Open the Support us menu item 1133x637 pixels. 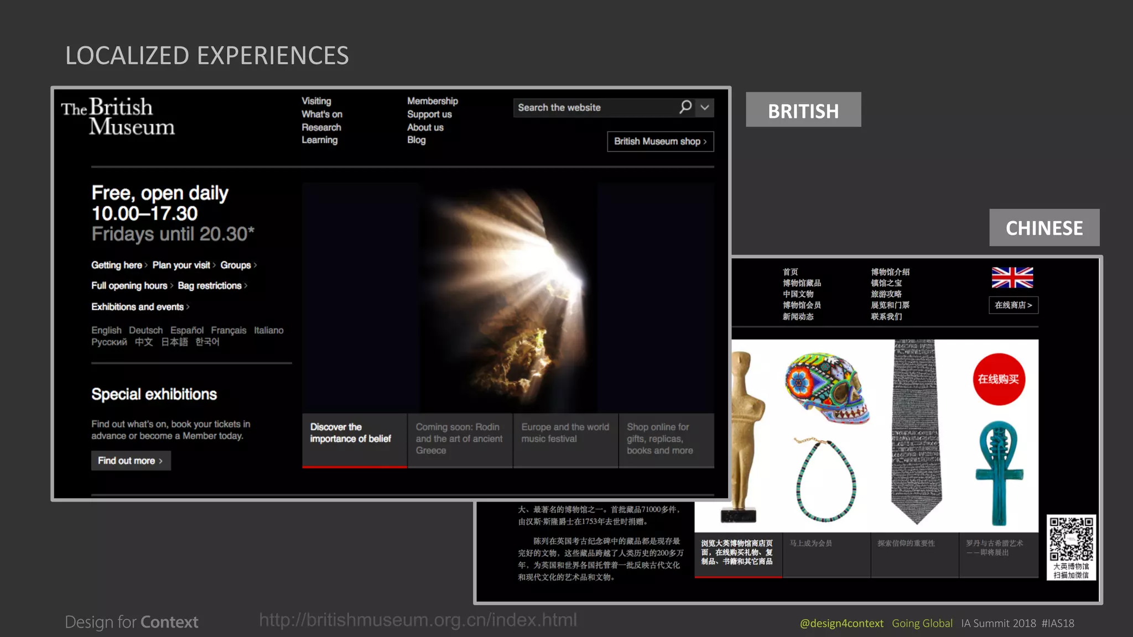tap(429, 114)
